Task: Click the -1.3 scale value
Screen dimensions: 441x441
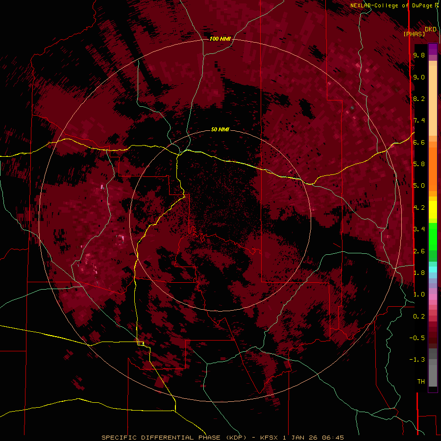Action: tap(417, 360)
